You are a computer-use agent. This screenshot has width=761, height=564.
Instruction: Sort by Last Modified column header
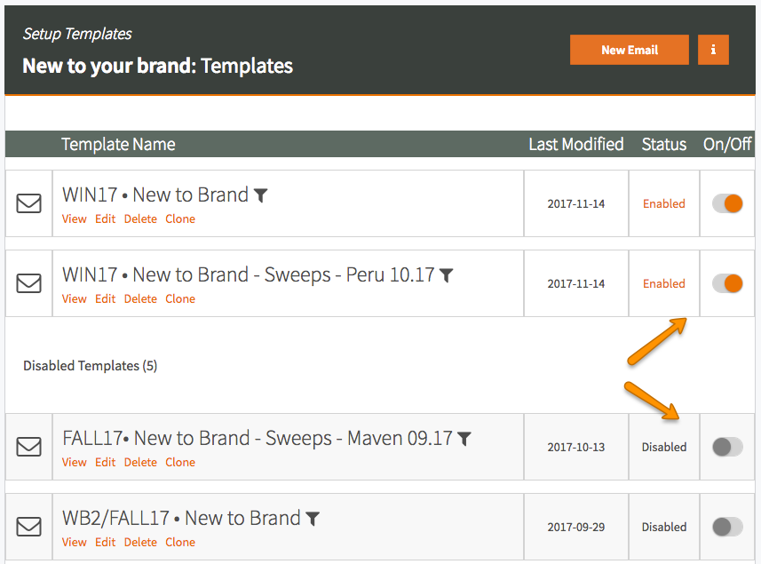[x=576, y=144]
